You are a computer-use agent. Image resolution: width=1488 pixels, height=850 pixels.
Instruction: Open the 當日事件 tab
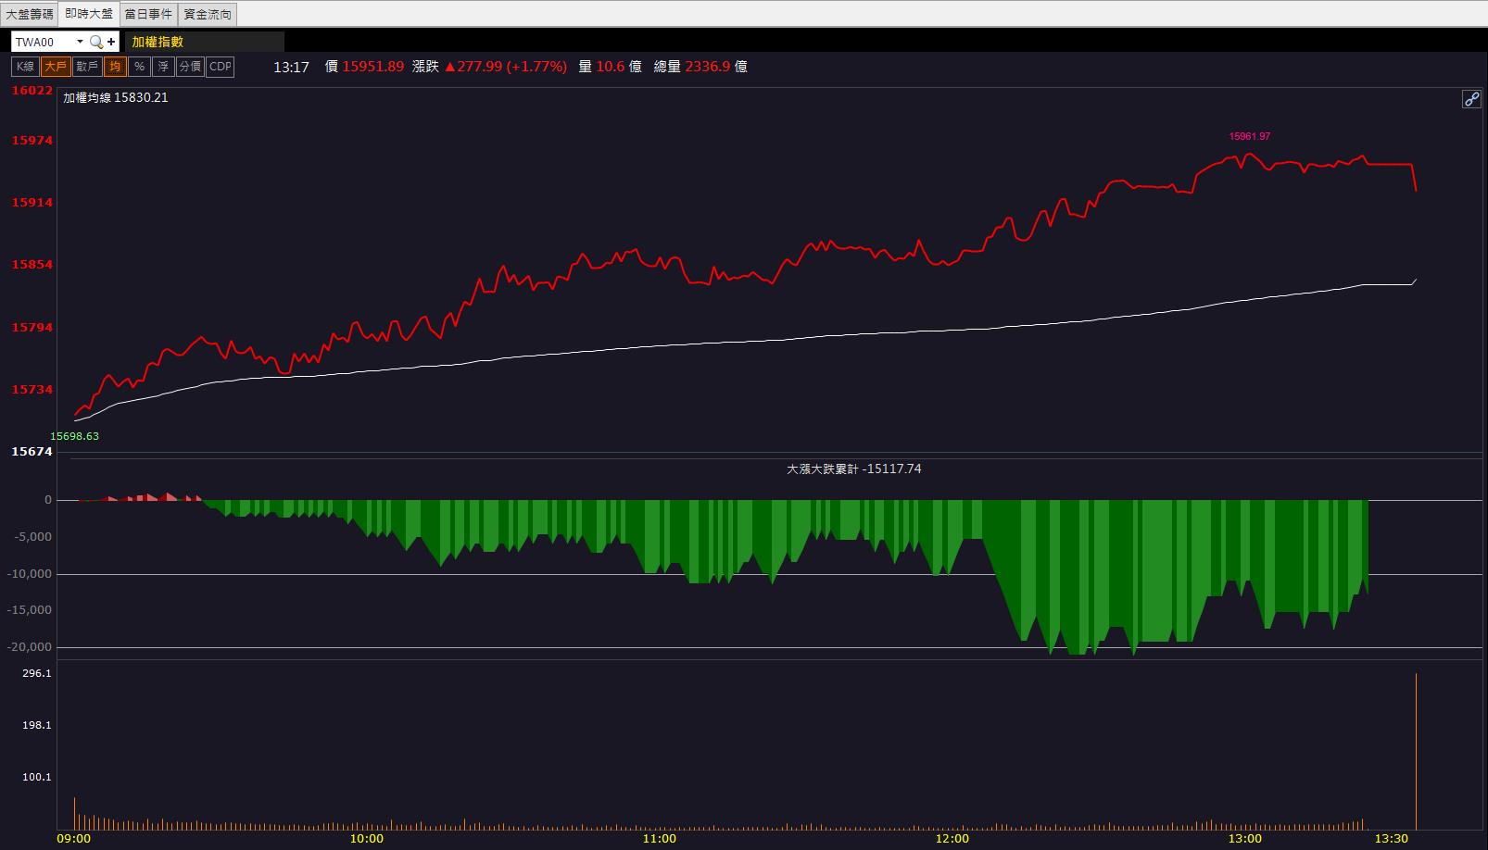148,14
